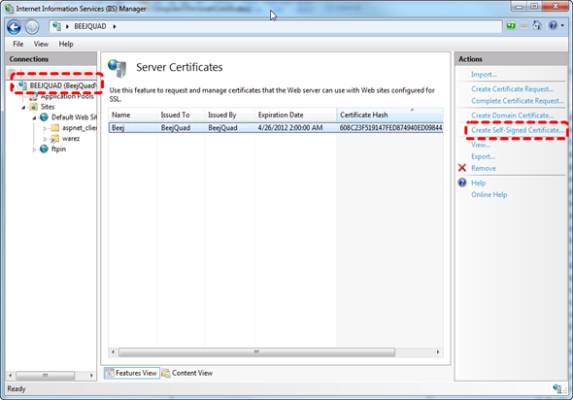Screen dimensions: 573x400
Task: Click Import action link
Action: point(484,75)
